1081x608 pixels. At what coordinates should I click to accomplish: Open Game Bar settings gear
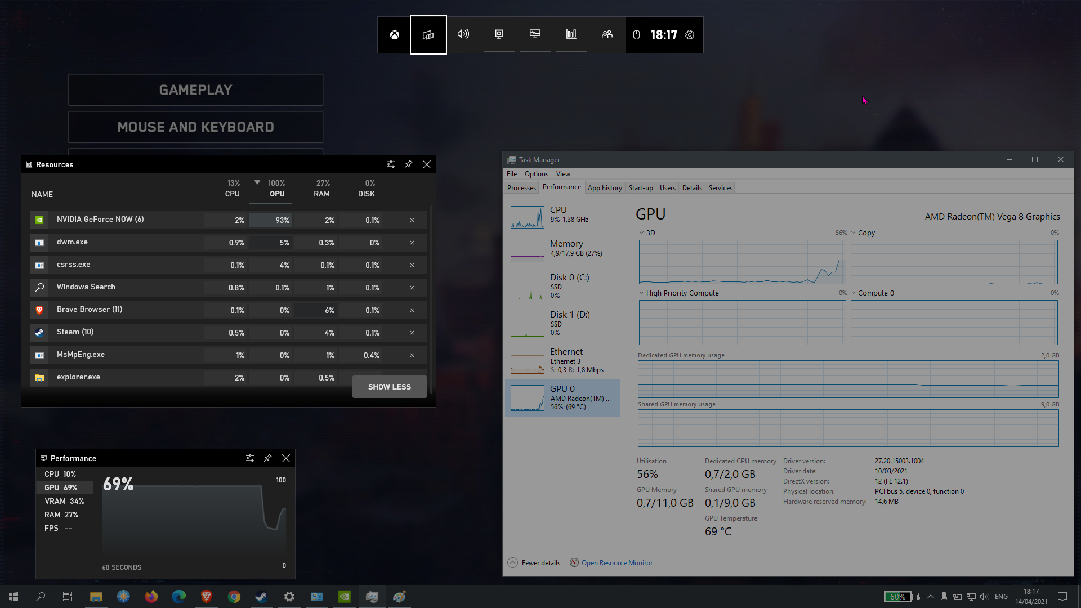[x=690, y=35]
